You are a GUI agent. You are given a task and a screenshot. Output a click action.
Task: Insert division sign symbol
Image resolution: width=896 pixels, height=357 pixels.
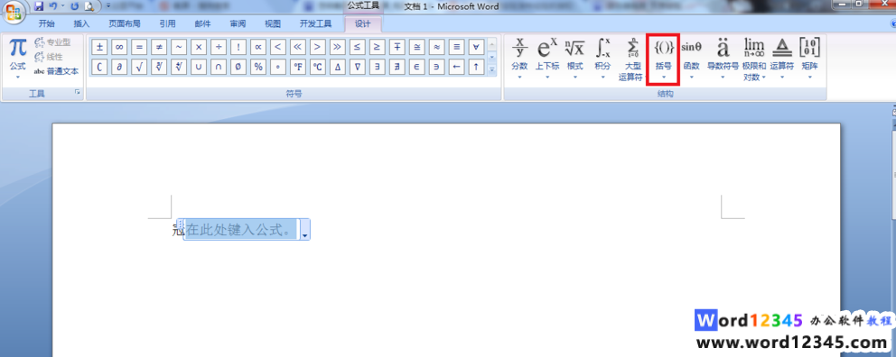click(x=219, y=47)
